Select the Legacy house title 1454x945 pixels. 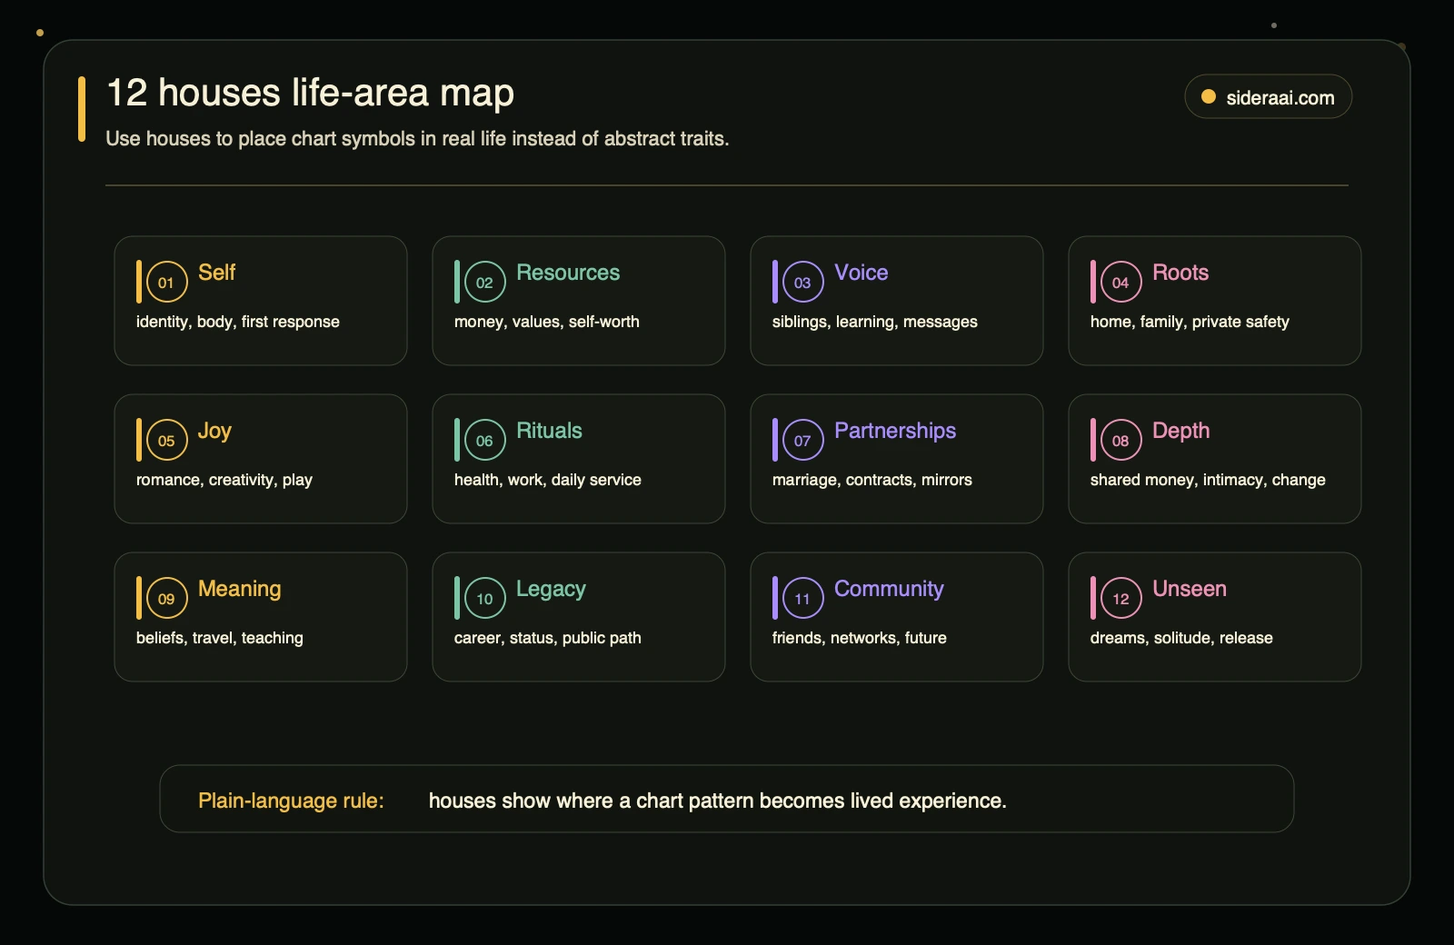(551, 589)
